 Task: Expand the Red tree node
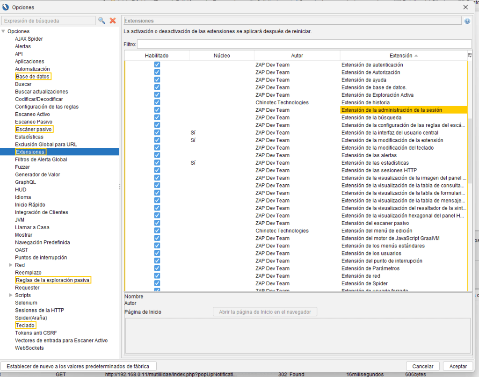11,265
